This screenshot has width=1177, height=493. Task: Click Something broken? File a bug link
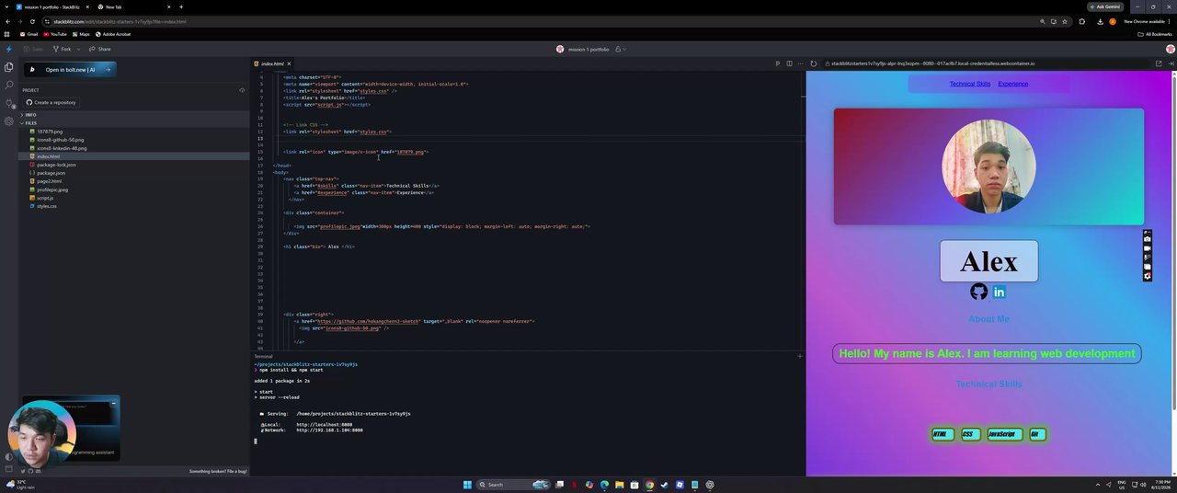tap(218, 471)
